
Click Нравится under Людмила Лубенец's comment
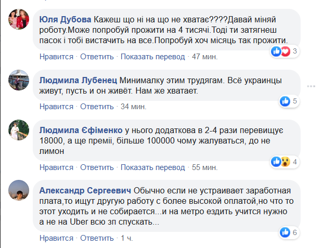pyautogui.click(x=57, y=107)
